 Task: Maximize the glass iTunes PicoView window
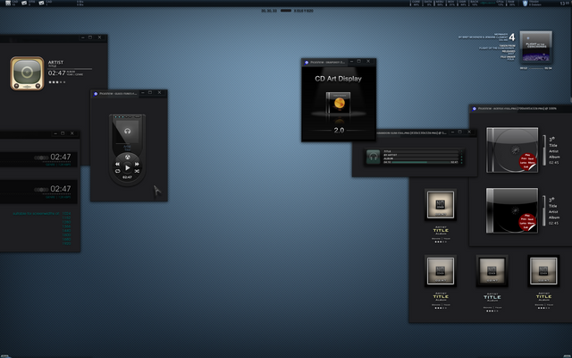(150, 92)
